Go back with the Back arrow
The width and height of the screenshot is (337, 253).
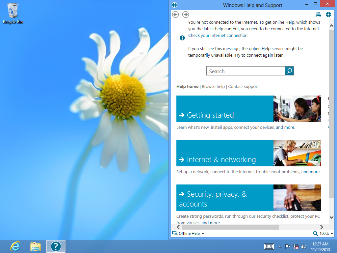[175, 14]
